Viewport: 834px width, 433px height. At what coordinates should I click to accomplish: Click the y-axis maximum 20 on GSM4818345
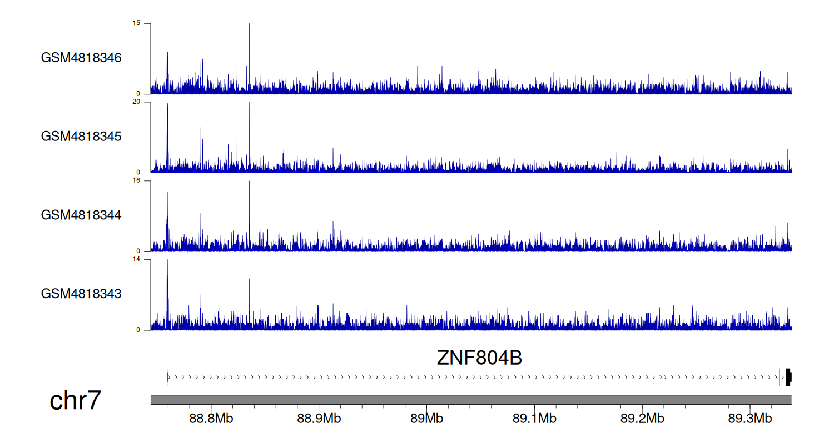137,102
